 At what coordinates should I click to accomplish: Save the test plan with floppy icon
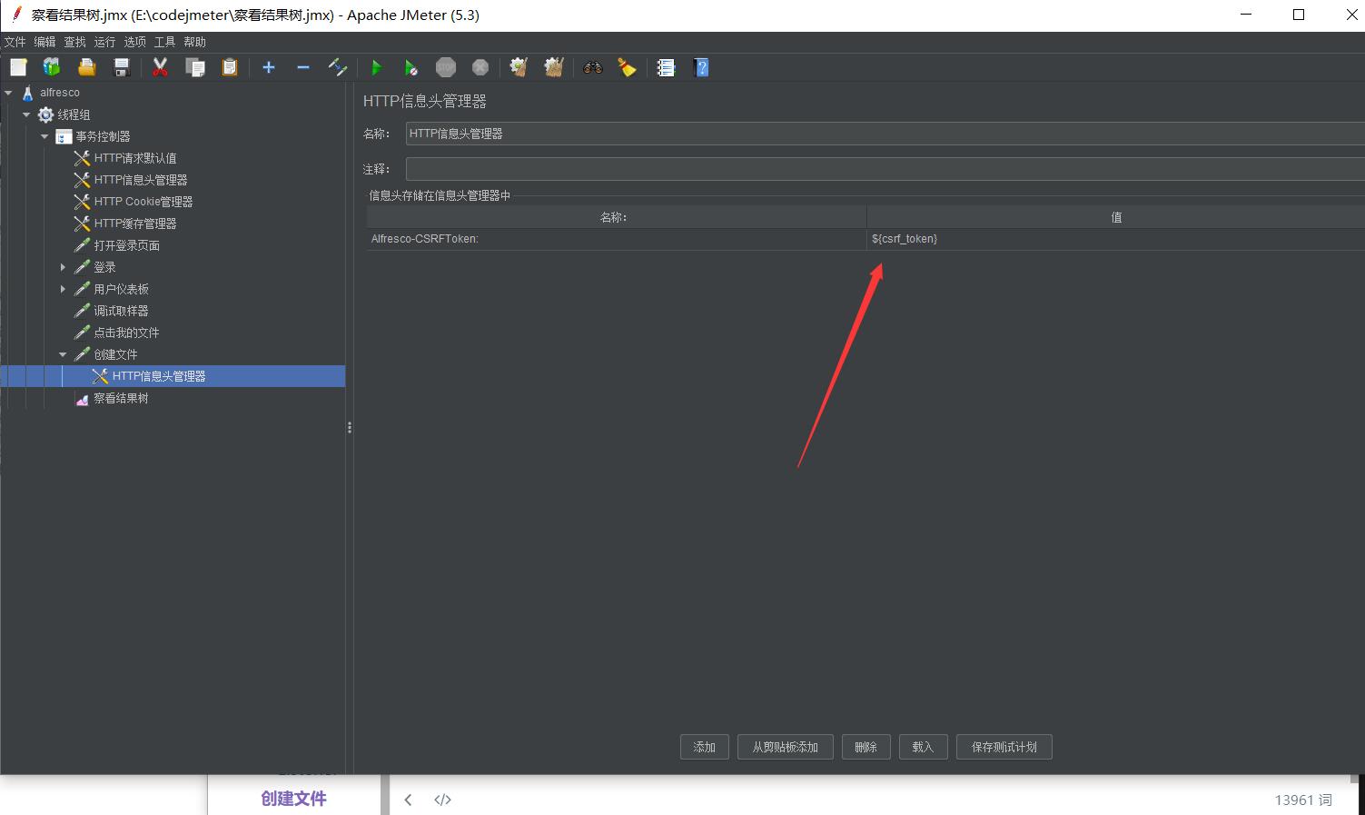(121, 67)
